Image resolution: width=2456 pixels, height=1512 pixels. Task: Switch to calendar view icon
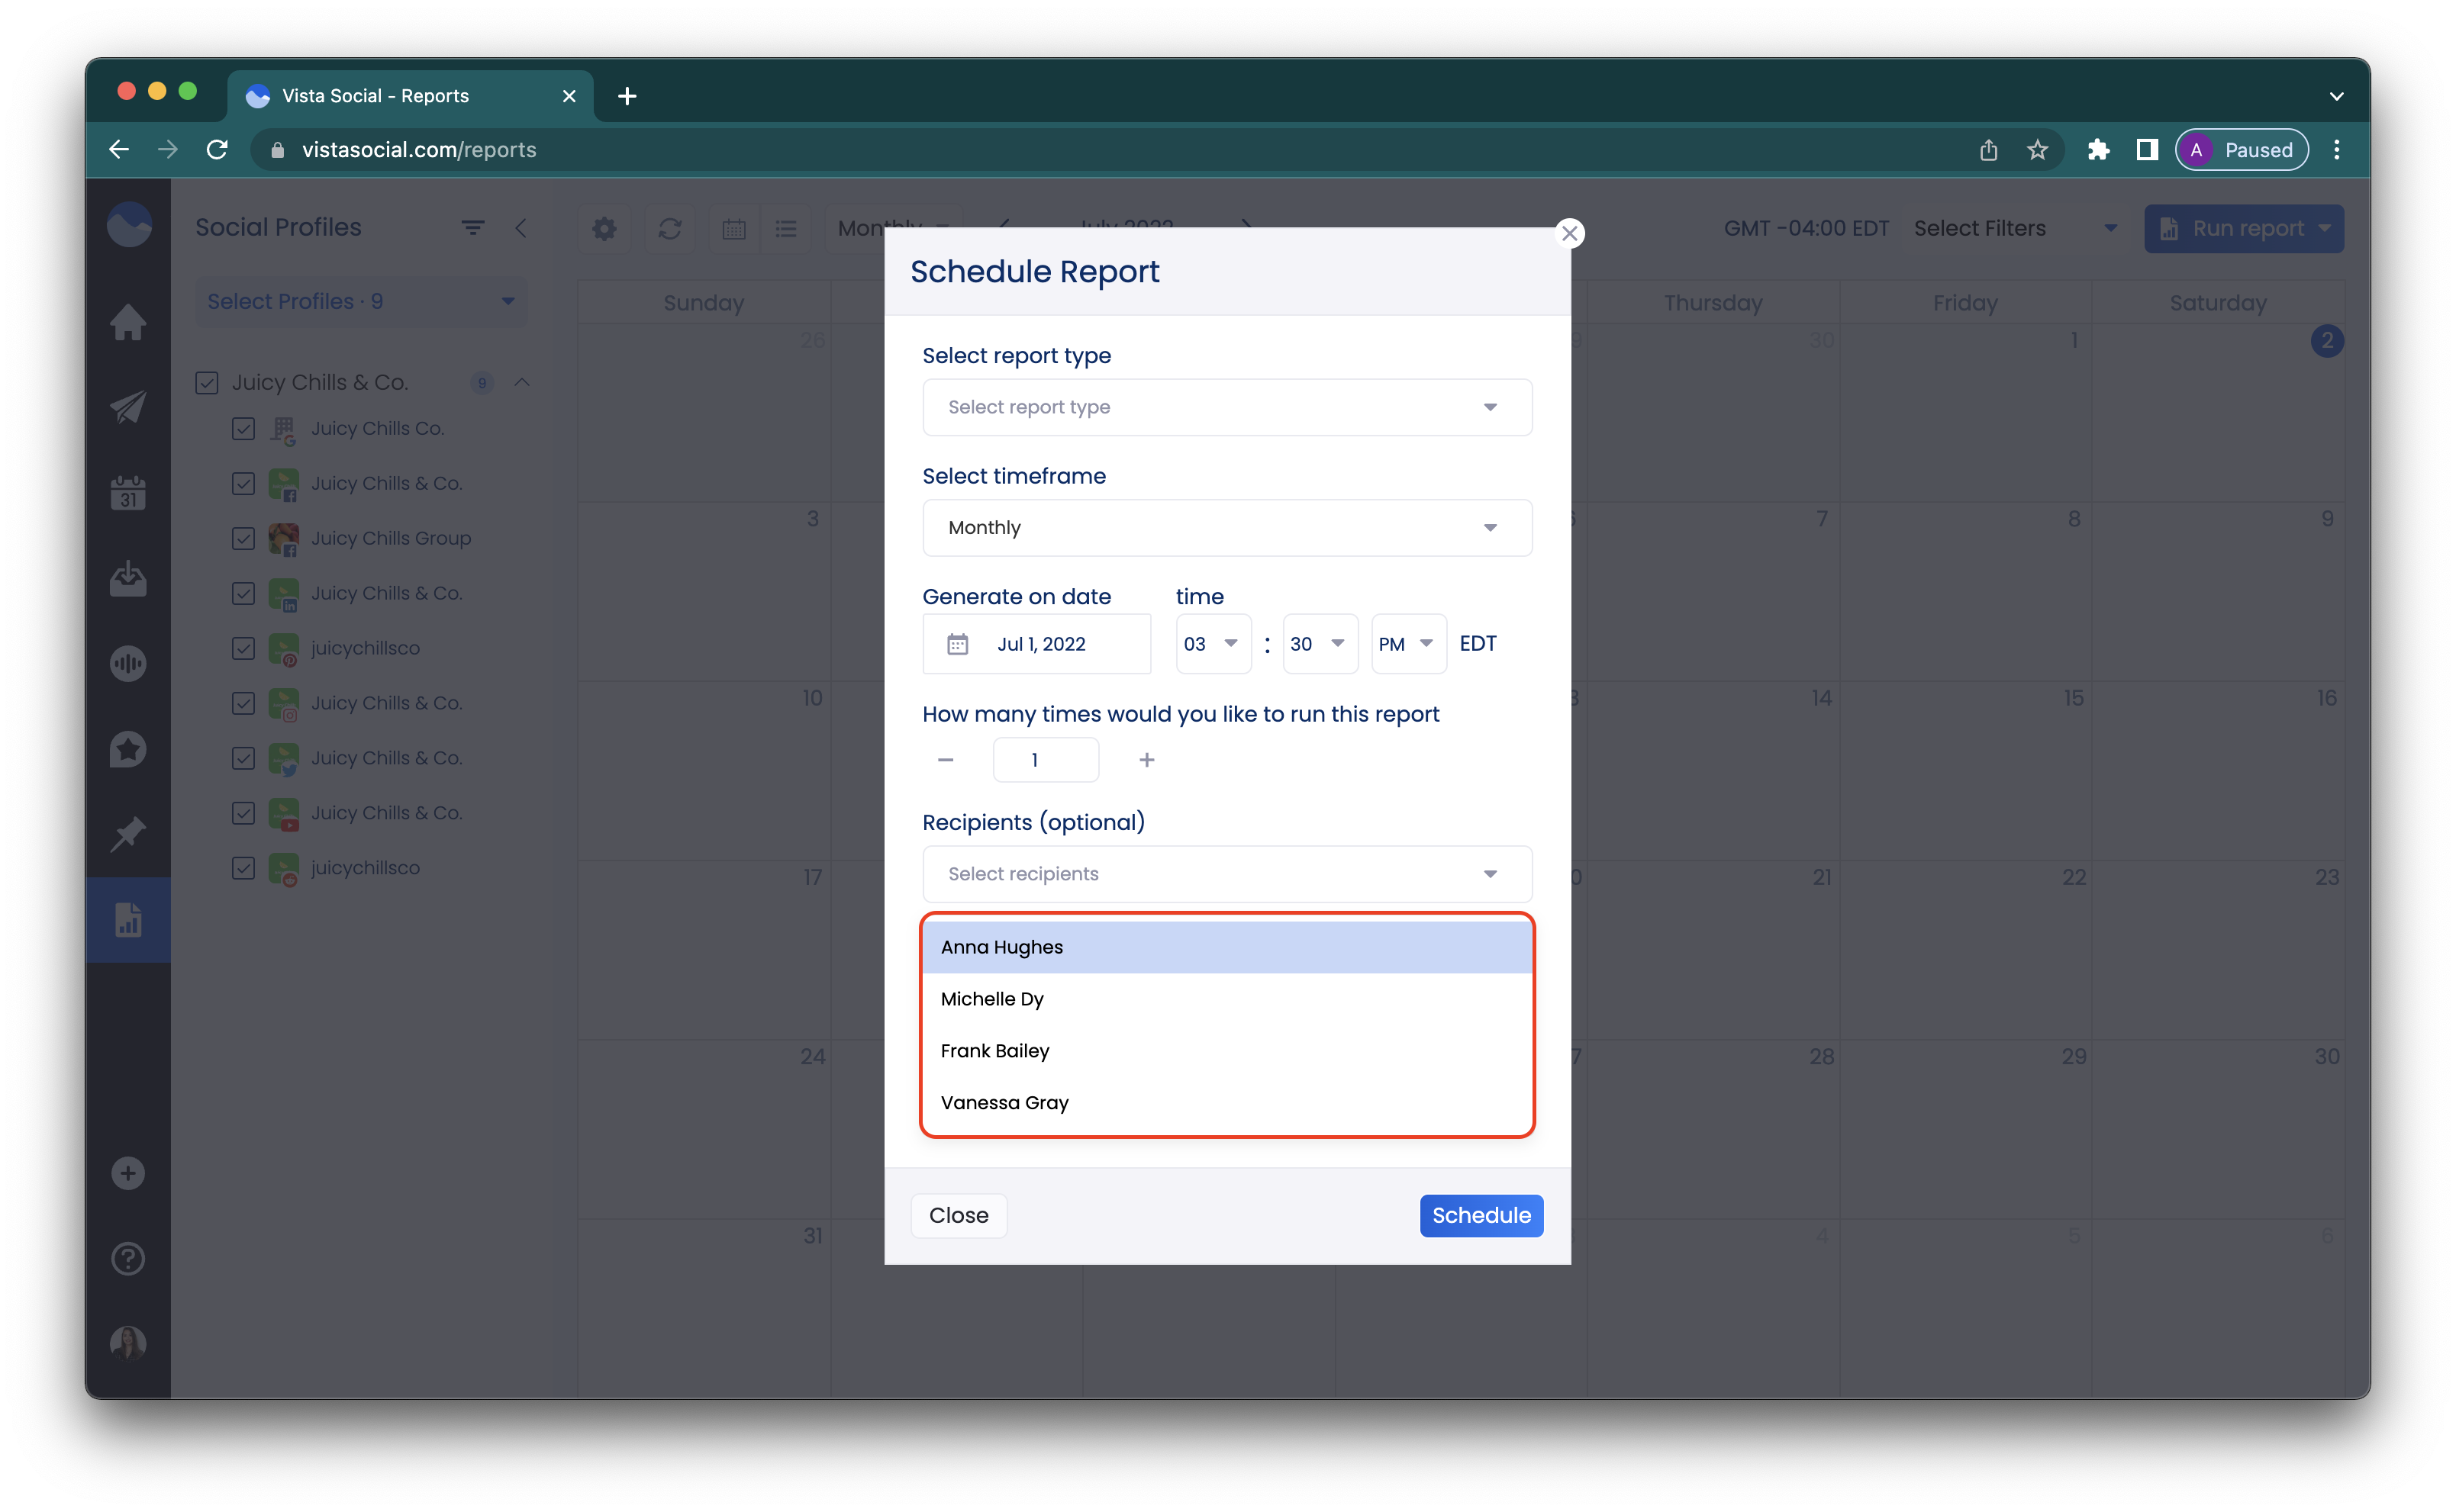pos(734,229)
